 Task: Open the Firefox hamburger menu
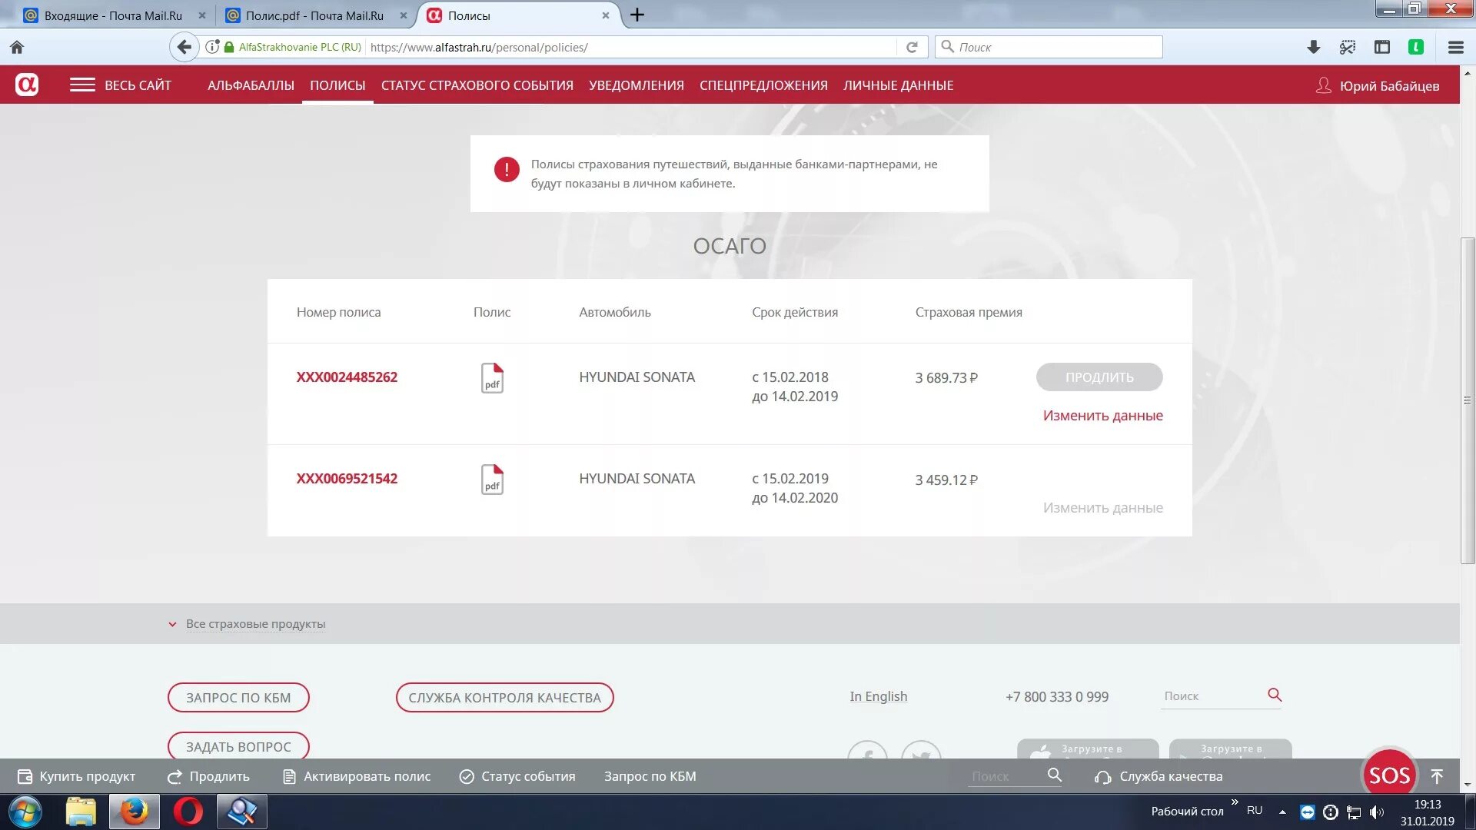1455,48
